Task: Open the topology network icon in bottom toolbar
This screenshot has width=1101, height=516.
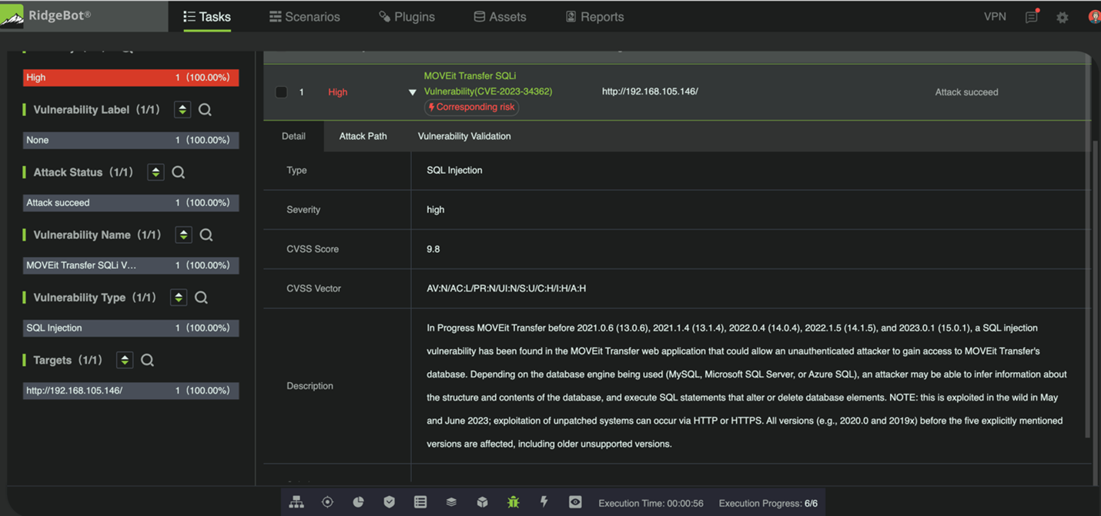Action: [x=296, y=502]
